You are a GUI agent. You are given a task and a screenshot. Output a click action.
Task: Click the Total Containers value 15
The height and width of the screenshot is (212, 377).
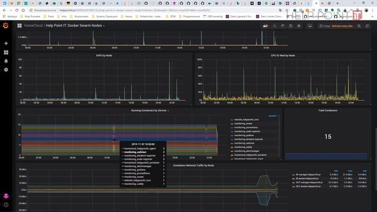[x=328, y=137]
